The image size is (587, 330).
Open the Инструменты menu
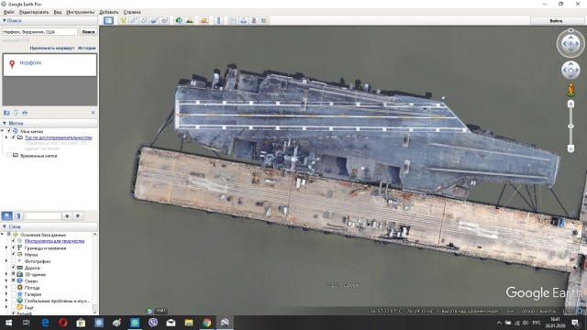pos(81,12)
